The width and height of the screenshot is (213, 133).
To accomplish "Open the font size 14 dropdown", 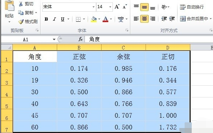I will coord(110,7).
